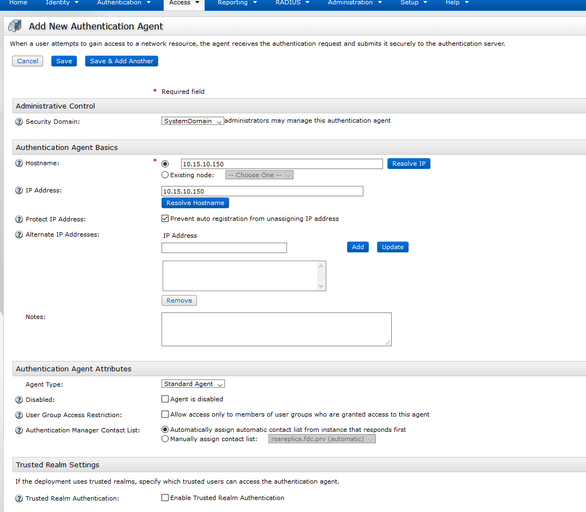Open help for the Hostname field
This screenshot has width=586, height=512.
[x=20, y=162]
